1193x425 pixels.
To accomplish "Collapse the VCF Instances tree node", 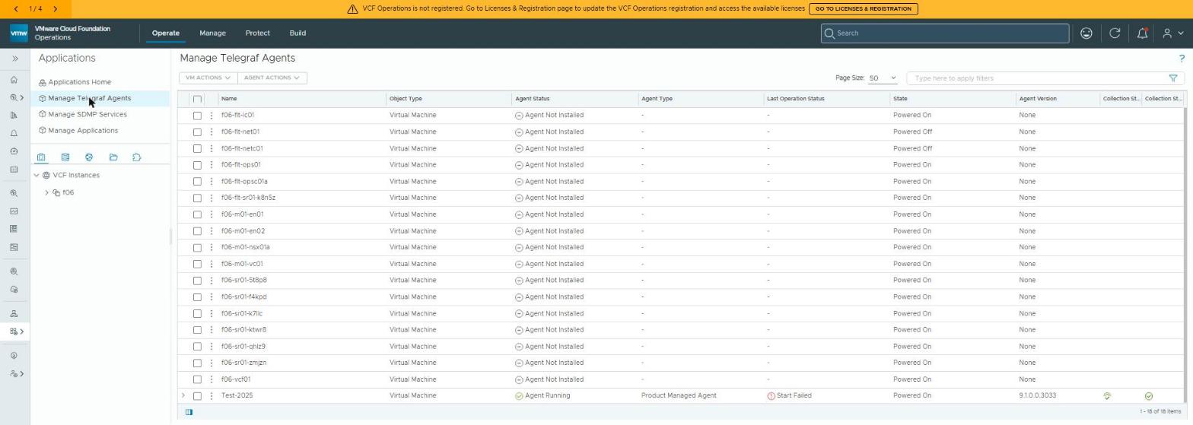I will [37, 176].
